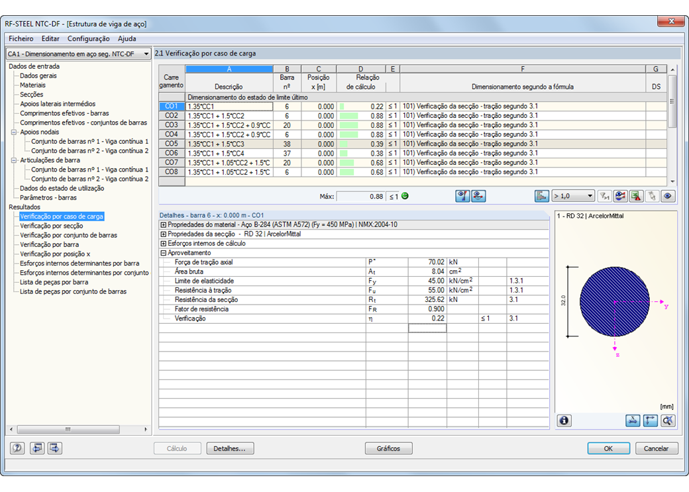Viewport: 689px width, 492px height.
Task: Go to previous window arrow icon
Action: (37, 448)
